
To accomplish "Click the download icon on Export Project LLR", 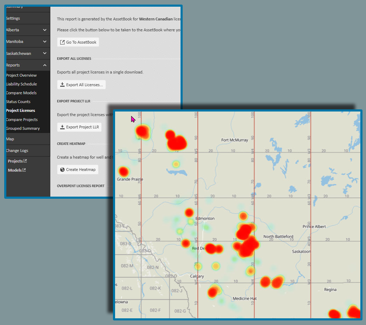I will coord(62,127).
